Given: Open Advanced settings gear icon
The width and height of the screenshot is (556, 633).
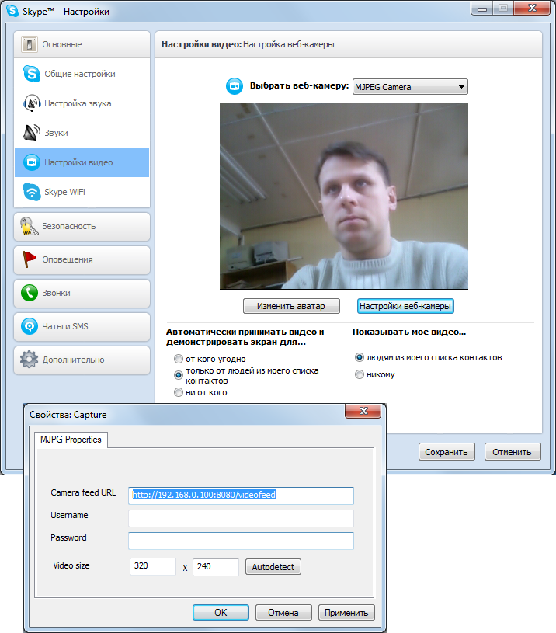Looking at the screenshot, I should pyautogui.click(x=30, y=360).
